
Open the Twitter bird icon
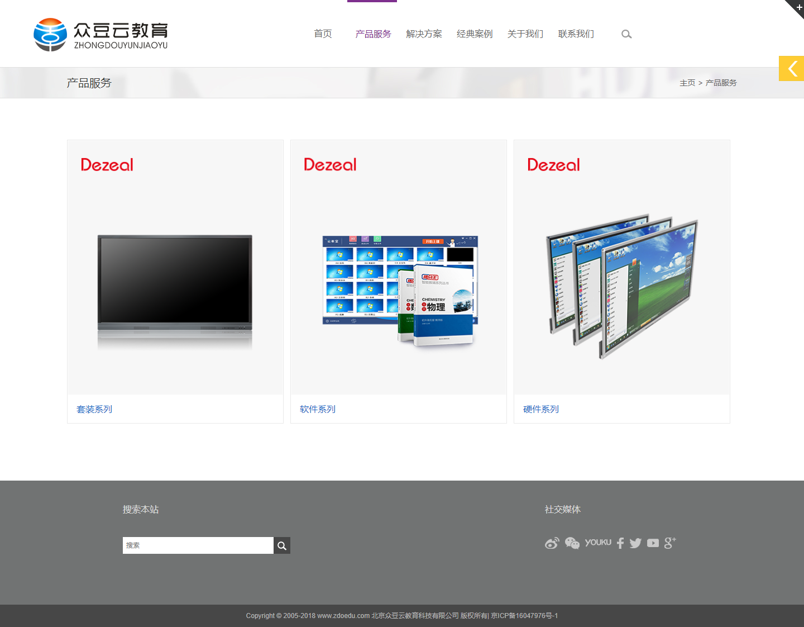click(x=635, y=543)
